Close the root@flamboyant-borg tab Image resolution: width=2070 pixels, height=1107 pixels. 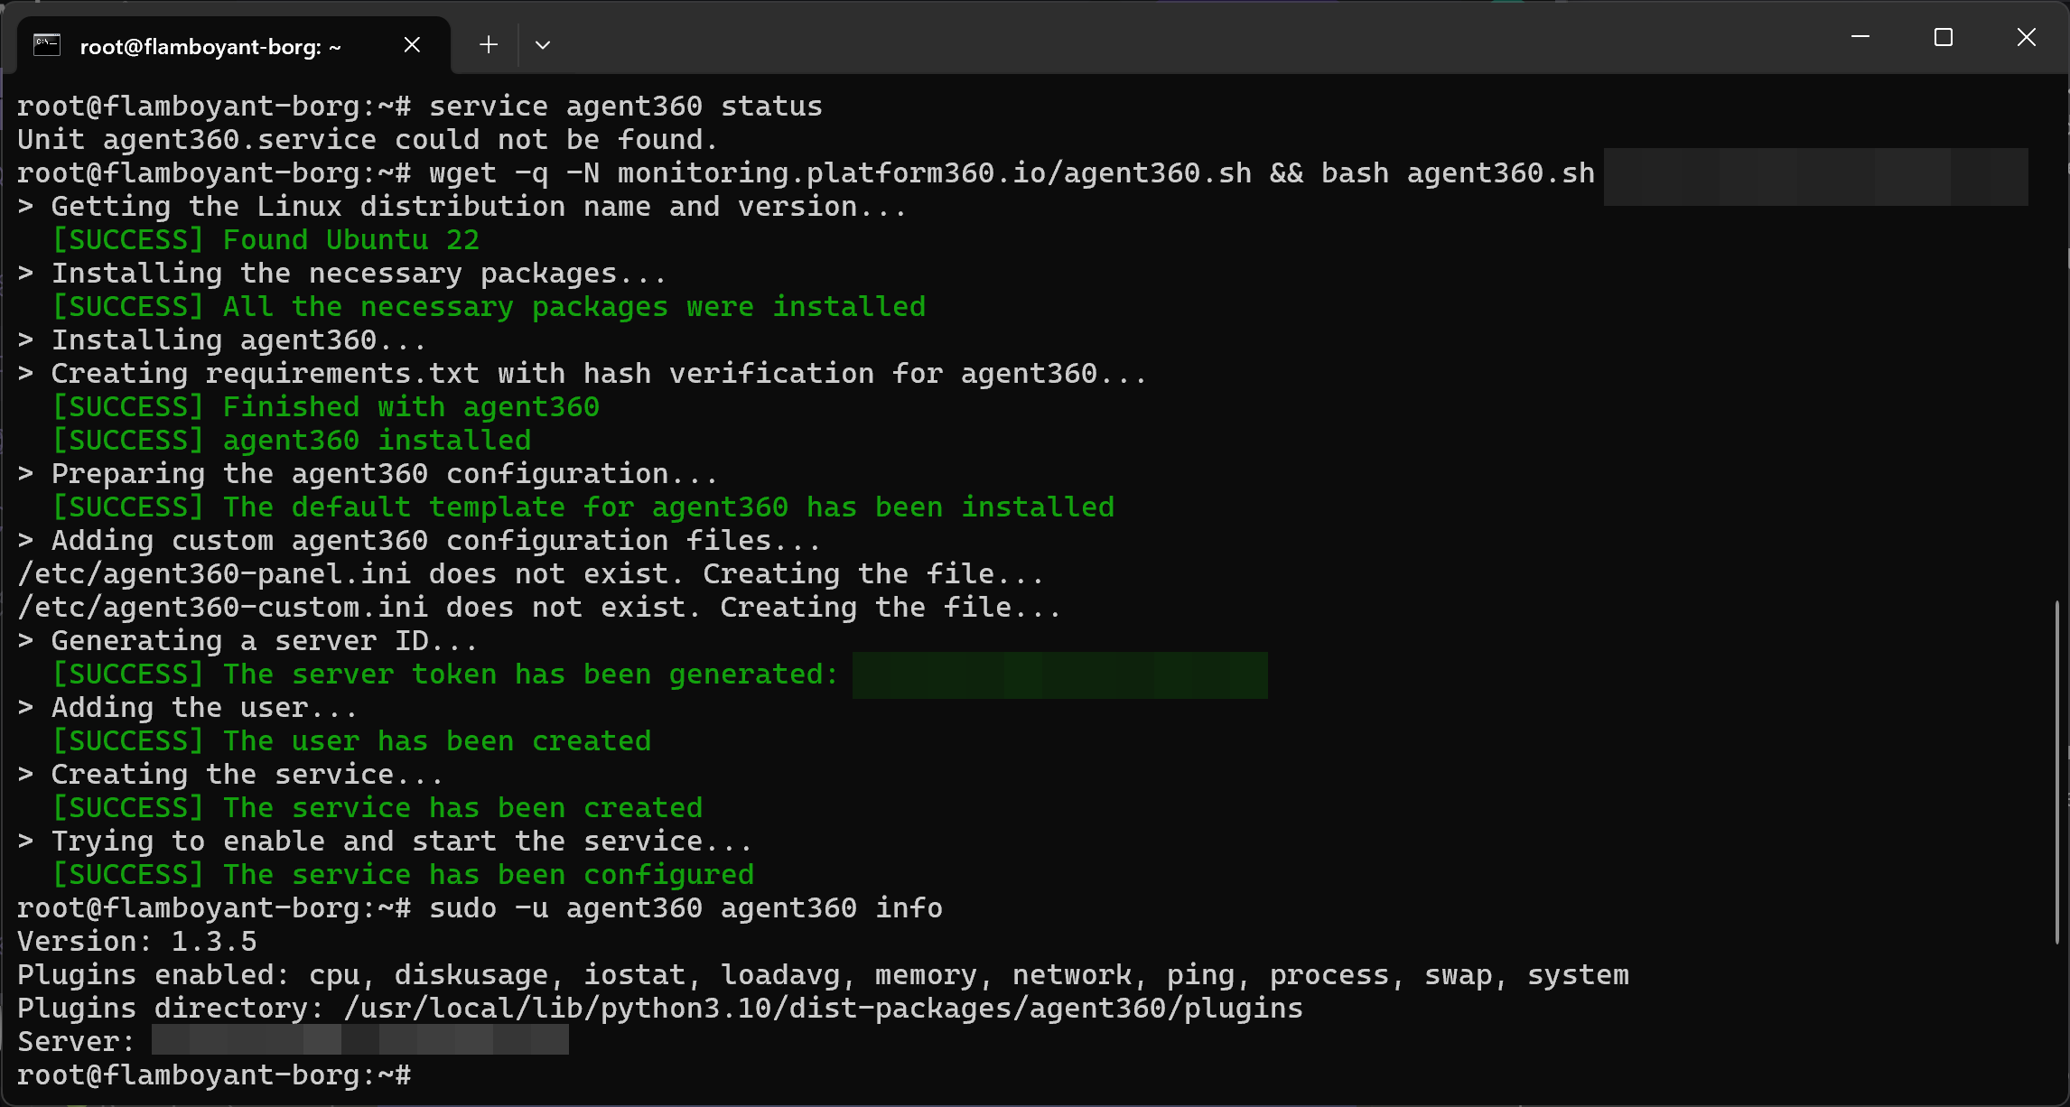pos(412,45)
